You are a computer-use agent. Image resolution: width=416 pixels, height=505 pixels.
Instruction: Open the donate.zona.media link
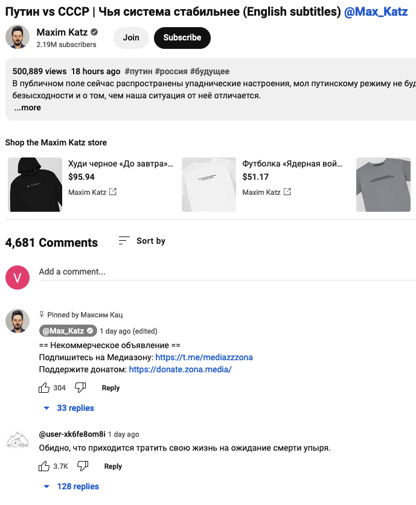tap(180, 369)
